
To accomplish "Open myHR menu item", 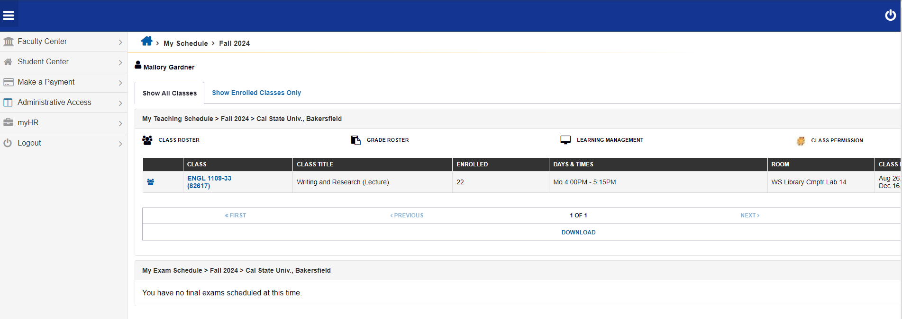I will 64,123.
